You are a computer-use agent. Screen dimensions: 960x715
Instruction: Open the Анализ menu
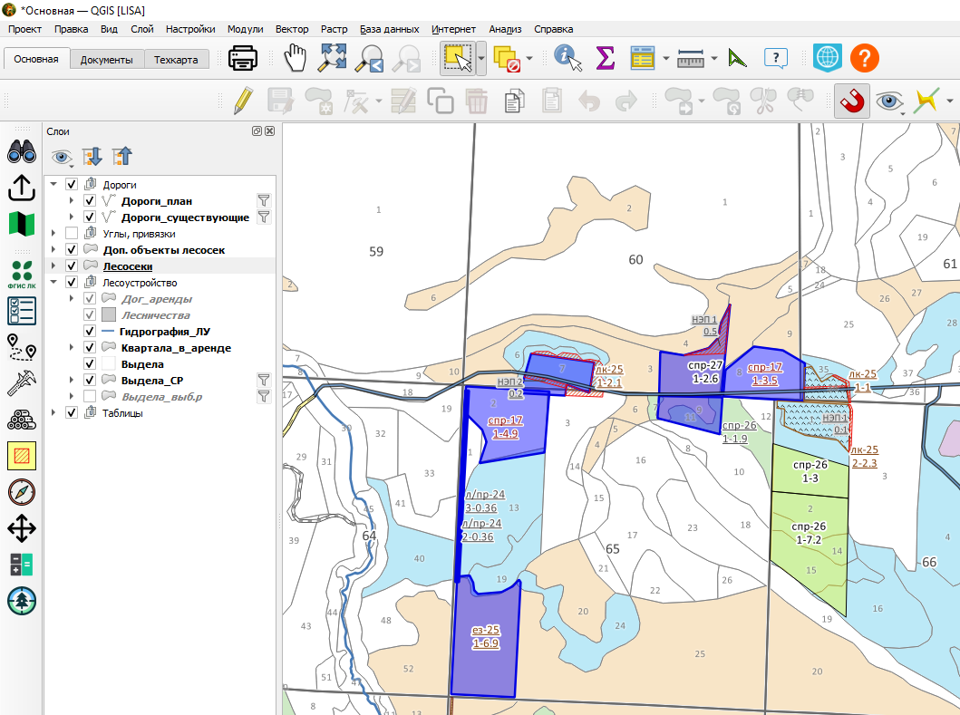[x=505, y=29]
